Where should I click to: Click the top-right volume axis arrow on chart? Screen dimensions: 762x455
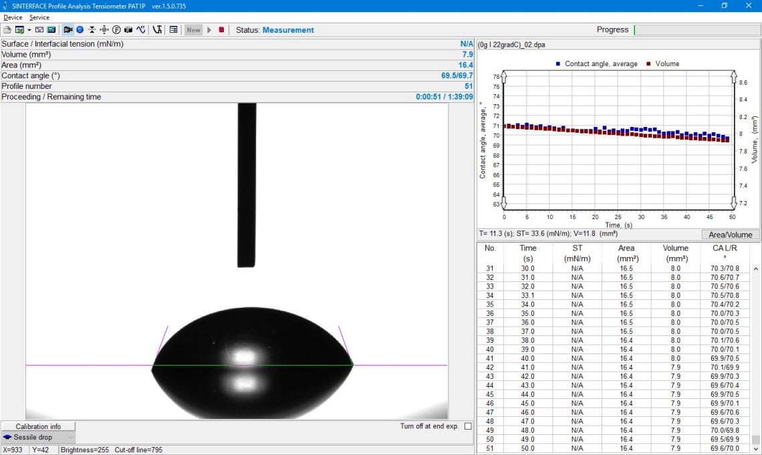(734, 76)
